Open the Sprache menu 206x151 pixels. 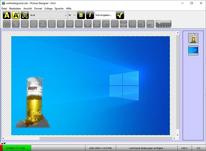(x=59, y=8)
